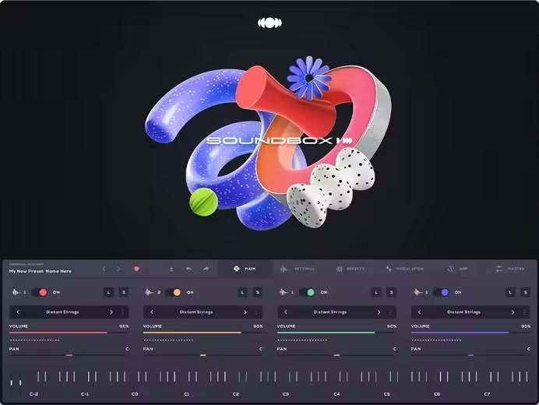Click the waveform icon of the red layer
Image resolution: width=539 pixels, height=405 pixels.
16,292
